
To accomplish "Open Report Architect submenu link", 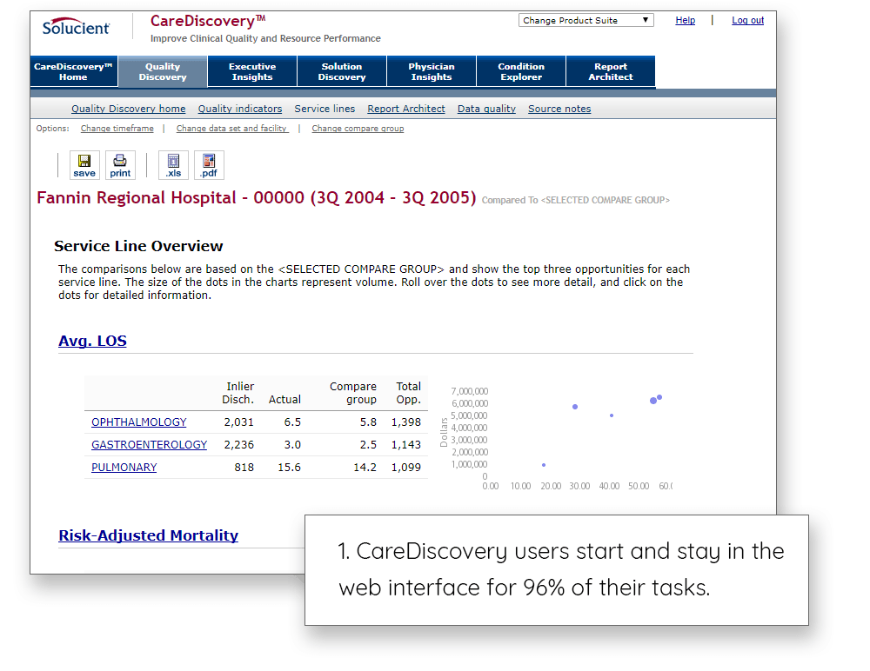I will pyautogui.click(x=406, y=109).
